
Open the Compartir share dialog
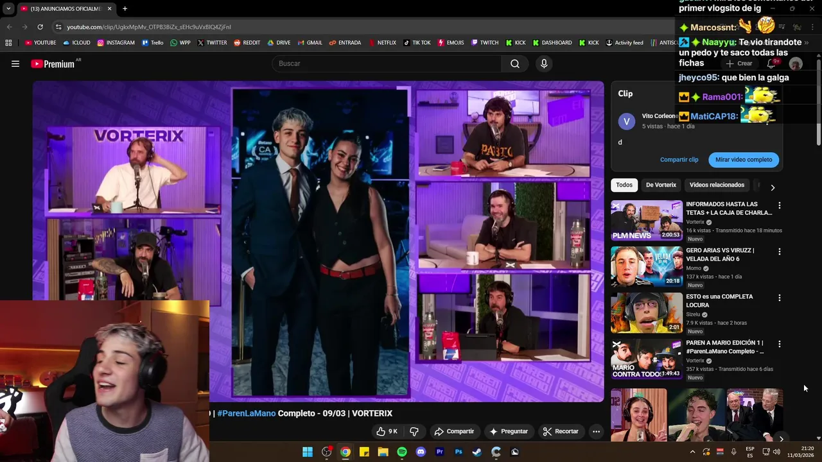[454, 431]
